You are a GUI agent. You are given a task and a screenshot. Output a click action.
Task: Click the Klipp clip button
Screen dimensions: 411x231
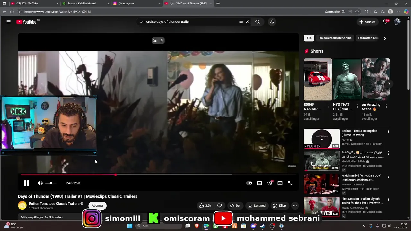[x=279, y=206]
